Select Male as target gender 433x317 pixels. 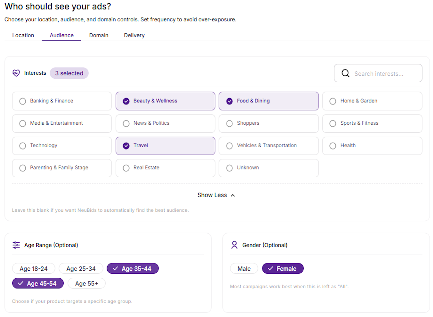[x=244, y=268]
